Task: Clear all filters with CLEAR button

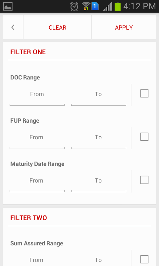Action: (x=57, y=27)
